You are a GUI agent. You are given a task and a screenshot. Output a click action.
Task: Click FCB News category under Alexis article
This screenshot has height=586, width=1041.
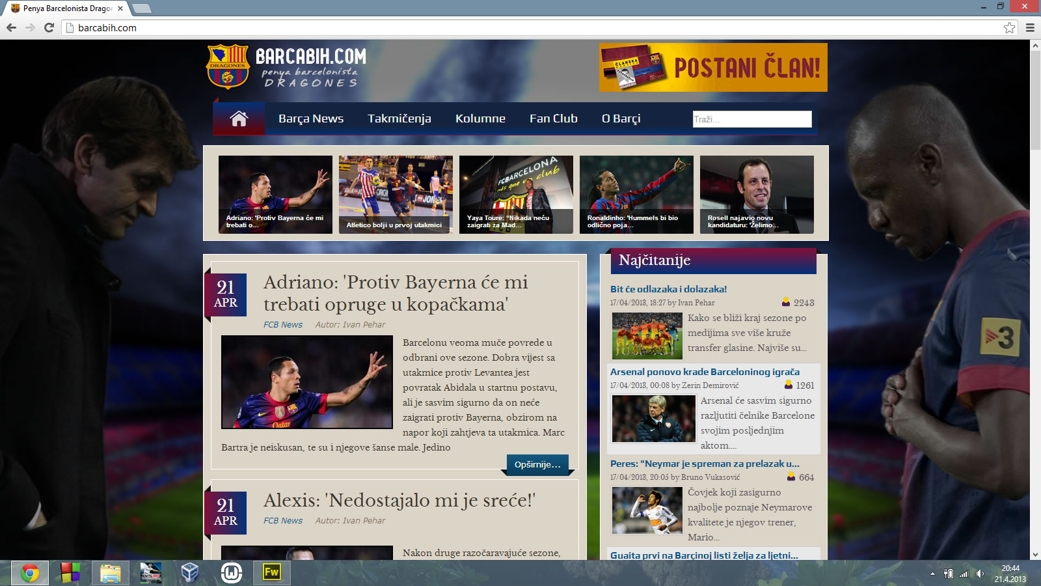click(283, 520)
